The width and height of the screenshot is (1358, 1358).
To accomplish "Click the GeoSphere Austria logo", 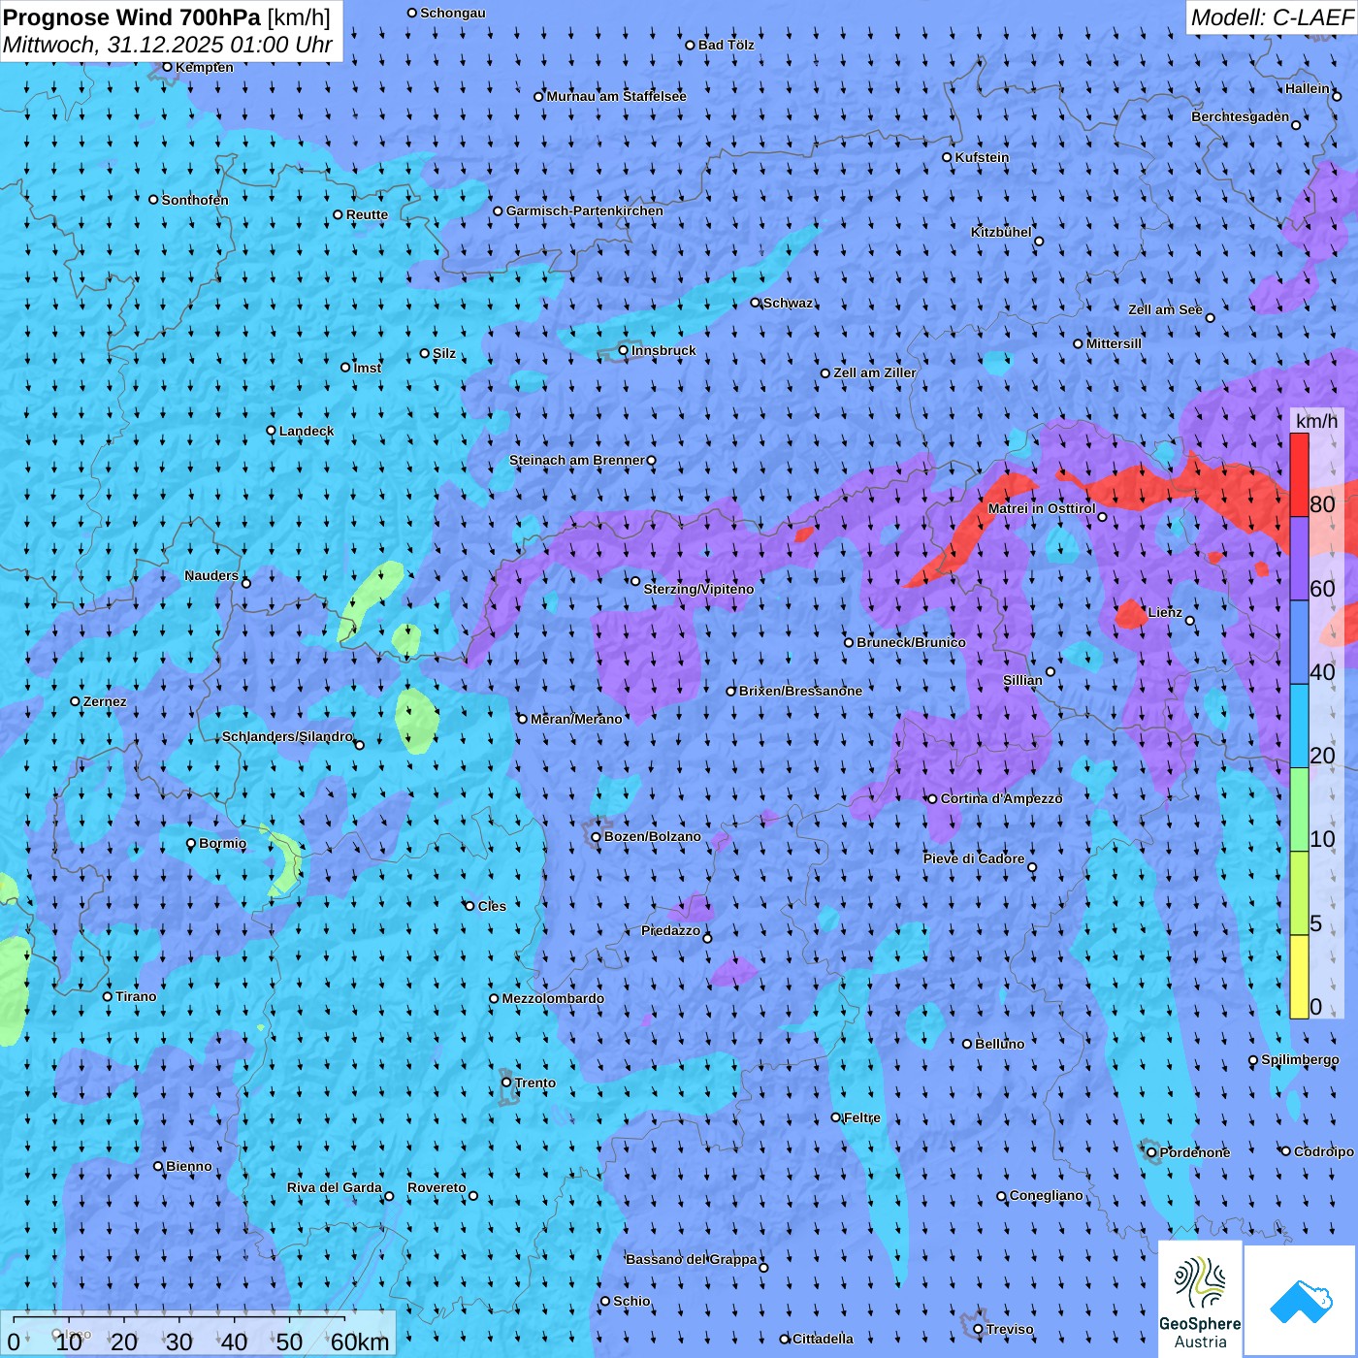I will [1200, 1299].
